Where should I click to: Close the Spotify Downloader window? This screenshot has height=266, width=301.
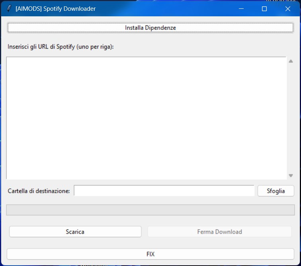click(x=288, y=8)
